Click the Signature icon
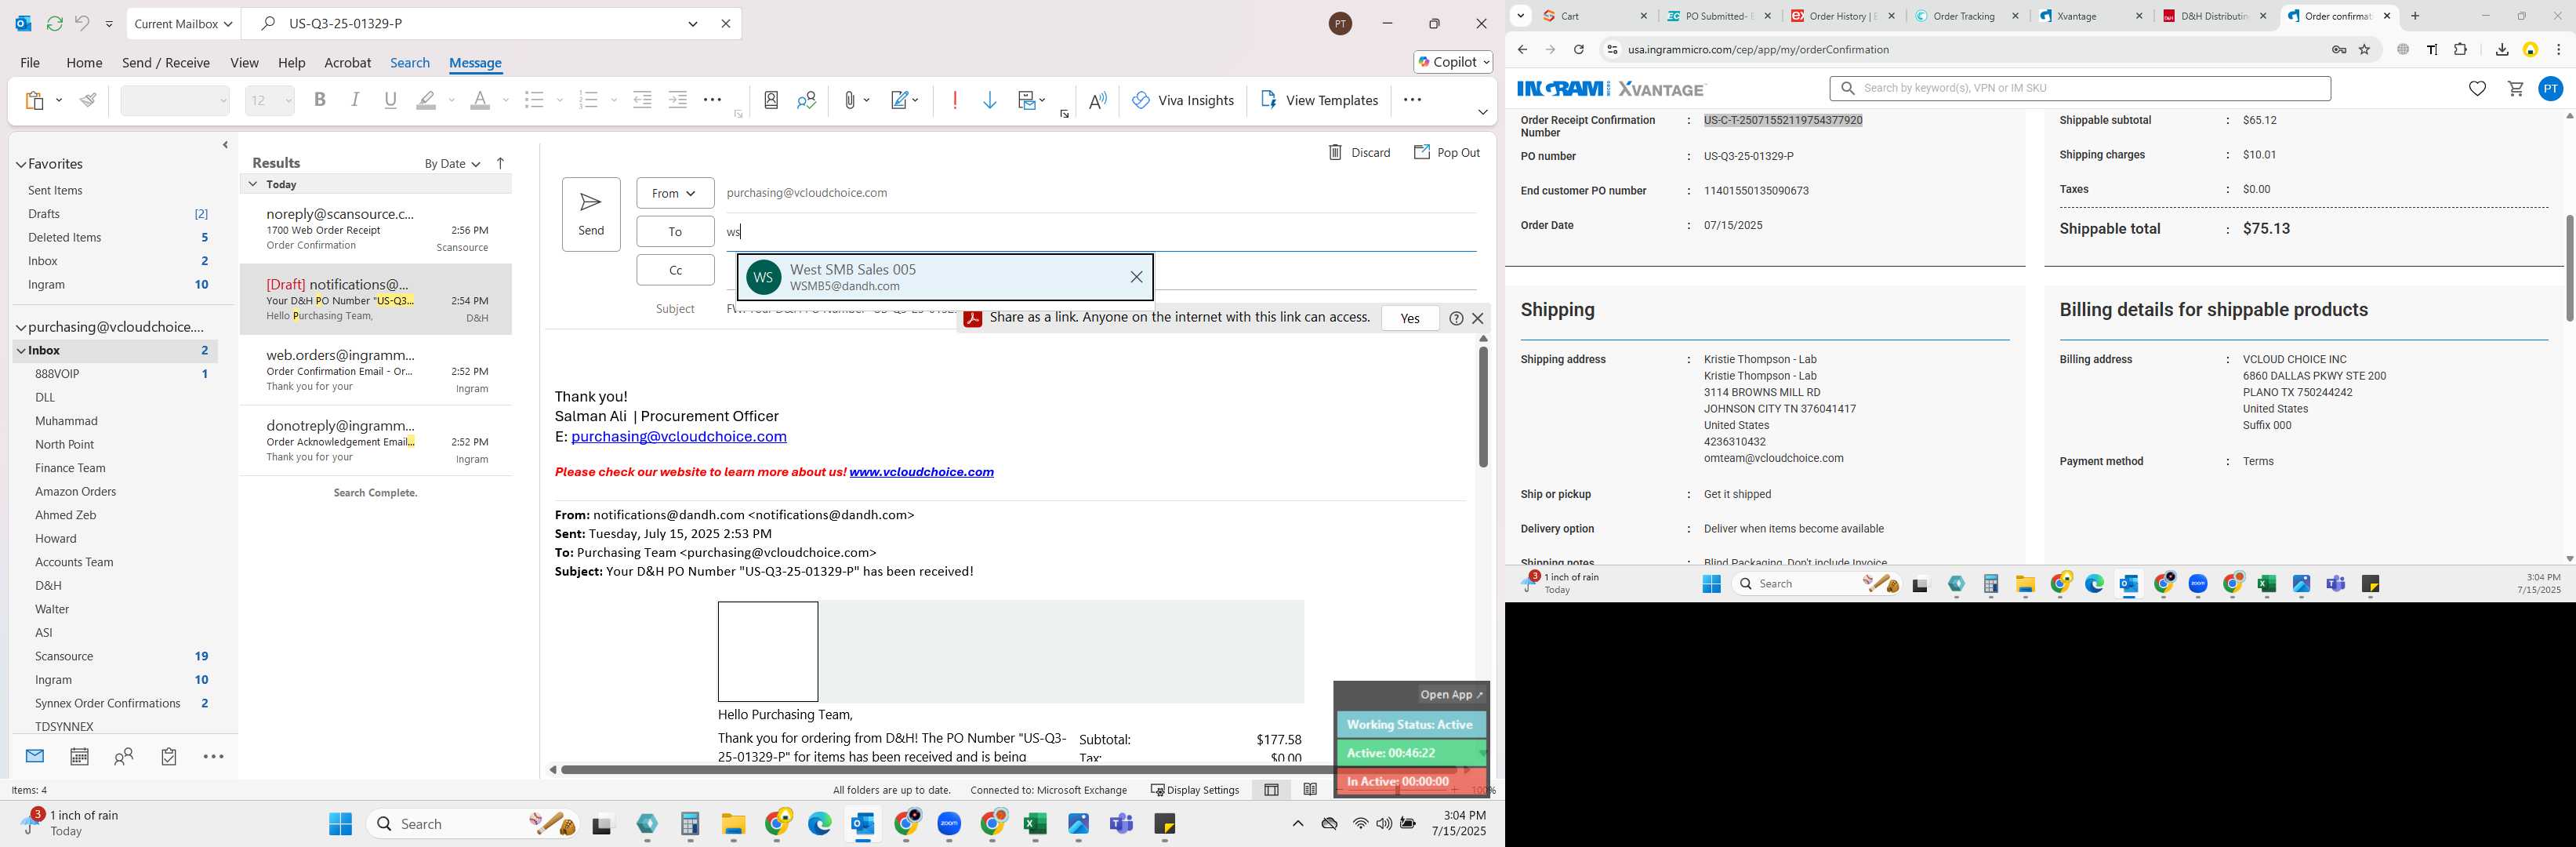The height and width of the screenshot is (847, 2576). 900,100
